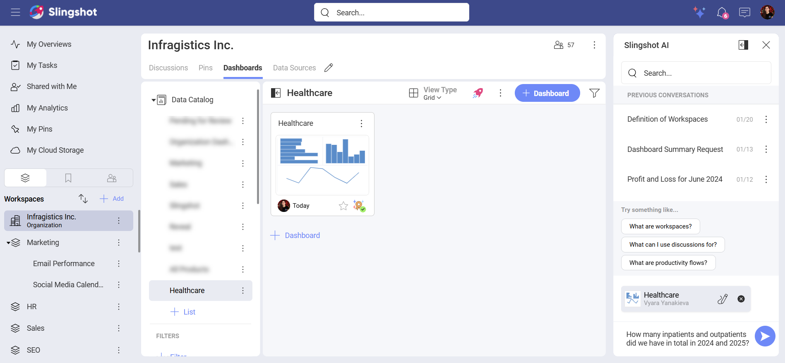Screen dimensions: 785x363
Task: Click the certified badge on Healthcare card
Action: point(359,206)
